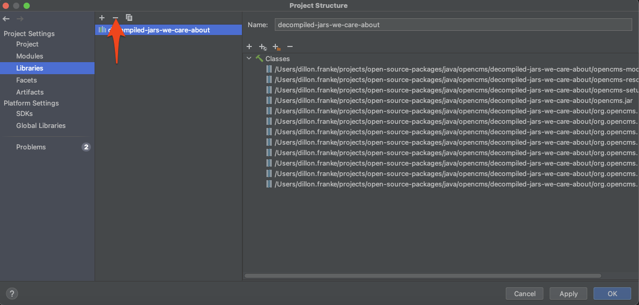Image resolution: width=639 pixels, height=305 pixels.
Task: Select the Artifacts settings section
Action: [30, 92]
